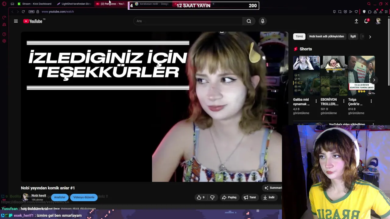Toggle the VPN badge in address bar
Screen dimensions: 390x219
click(x=31, y=12)
